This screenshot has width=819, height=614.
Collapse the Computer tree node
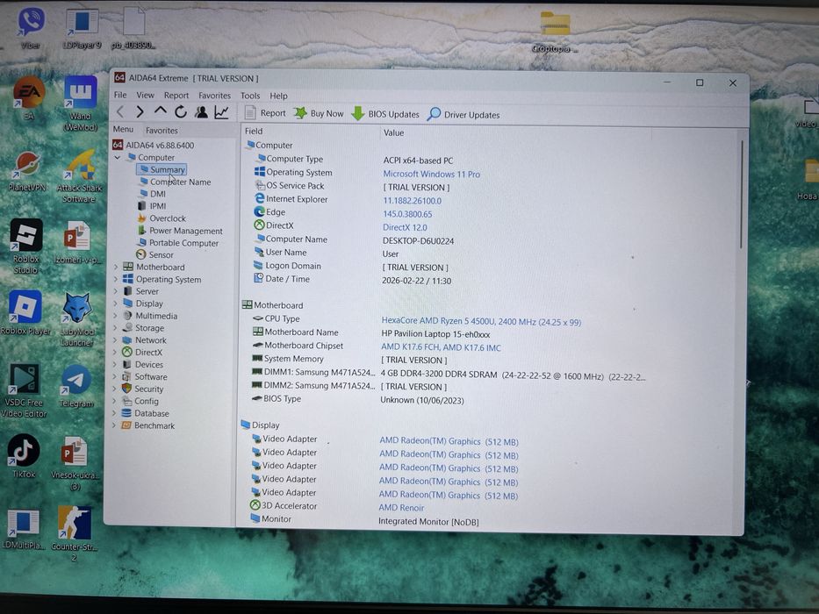[118, 157]
